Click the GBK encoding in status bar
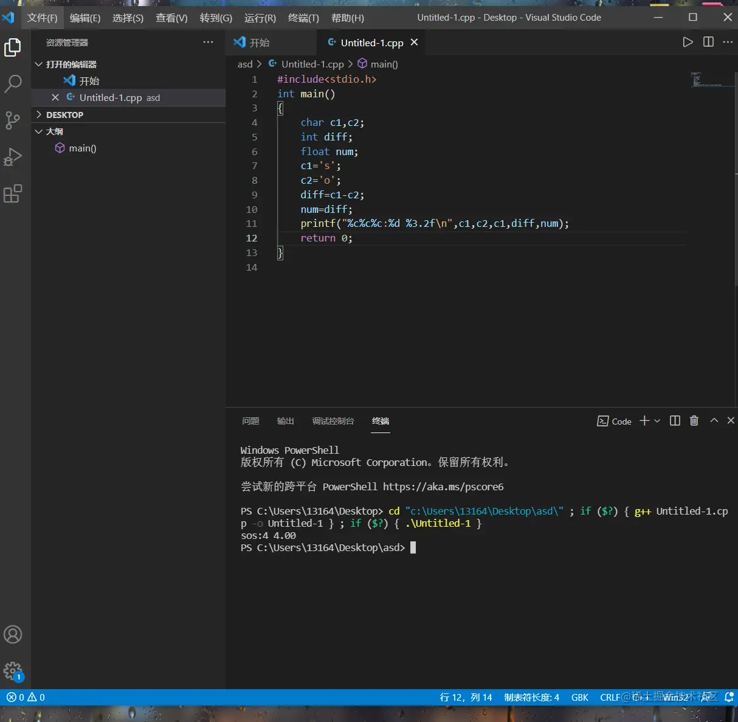Screen dimensions: 738x722 579,697
